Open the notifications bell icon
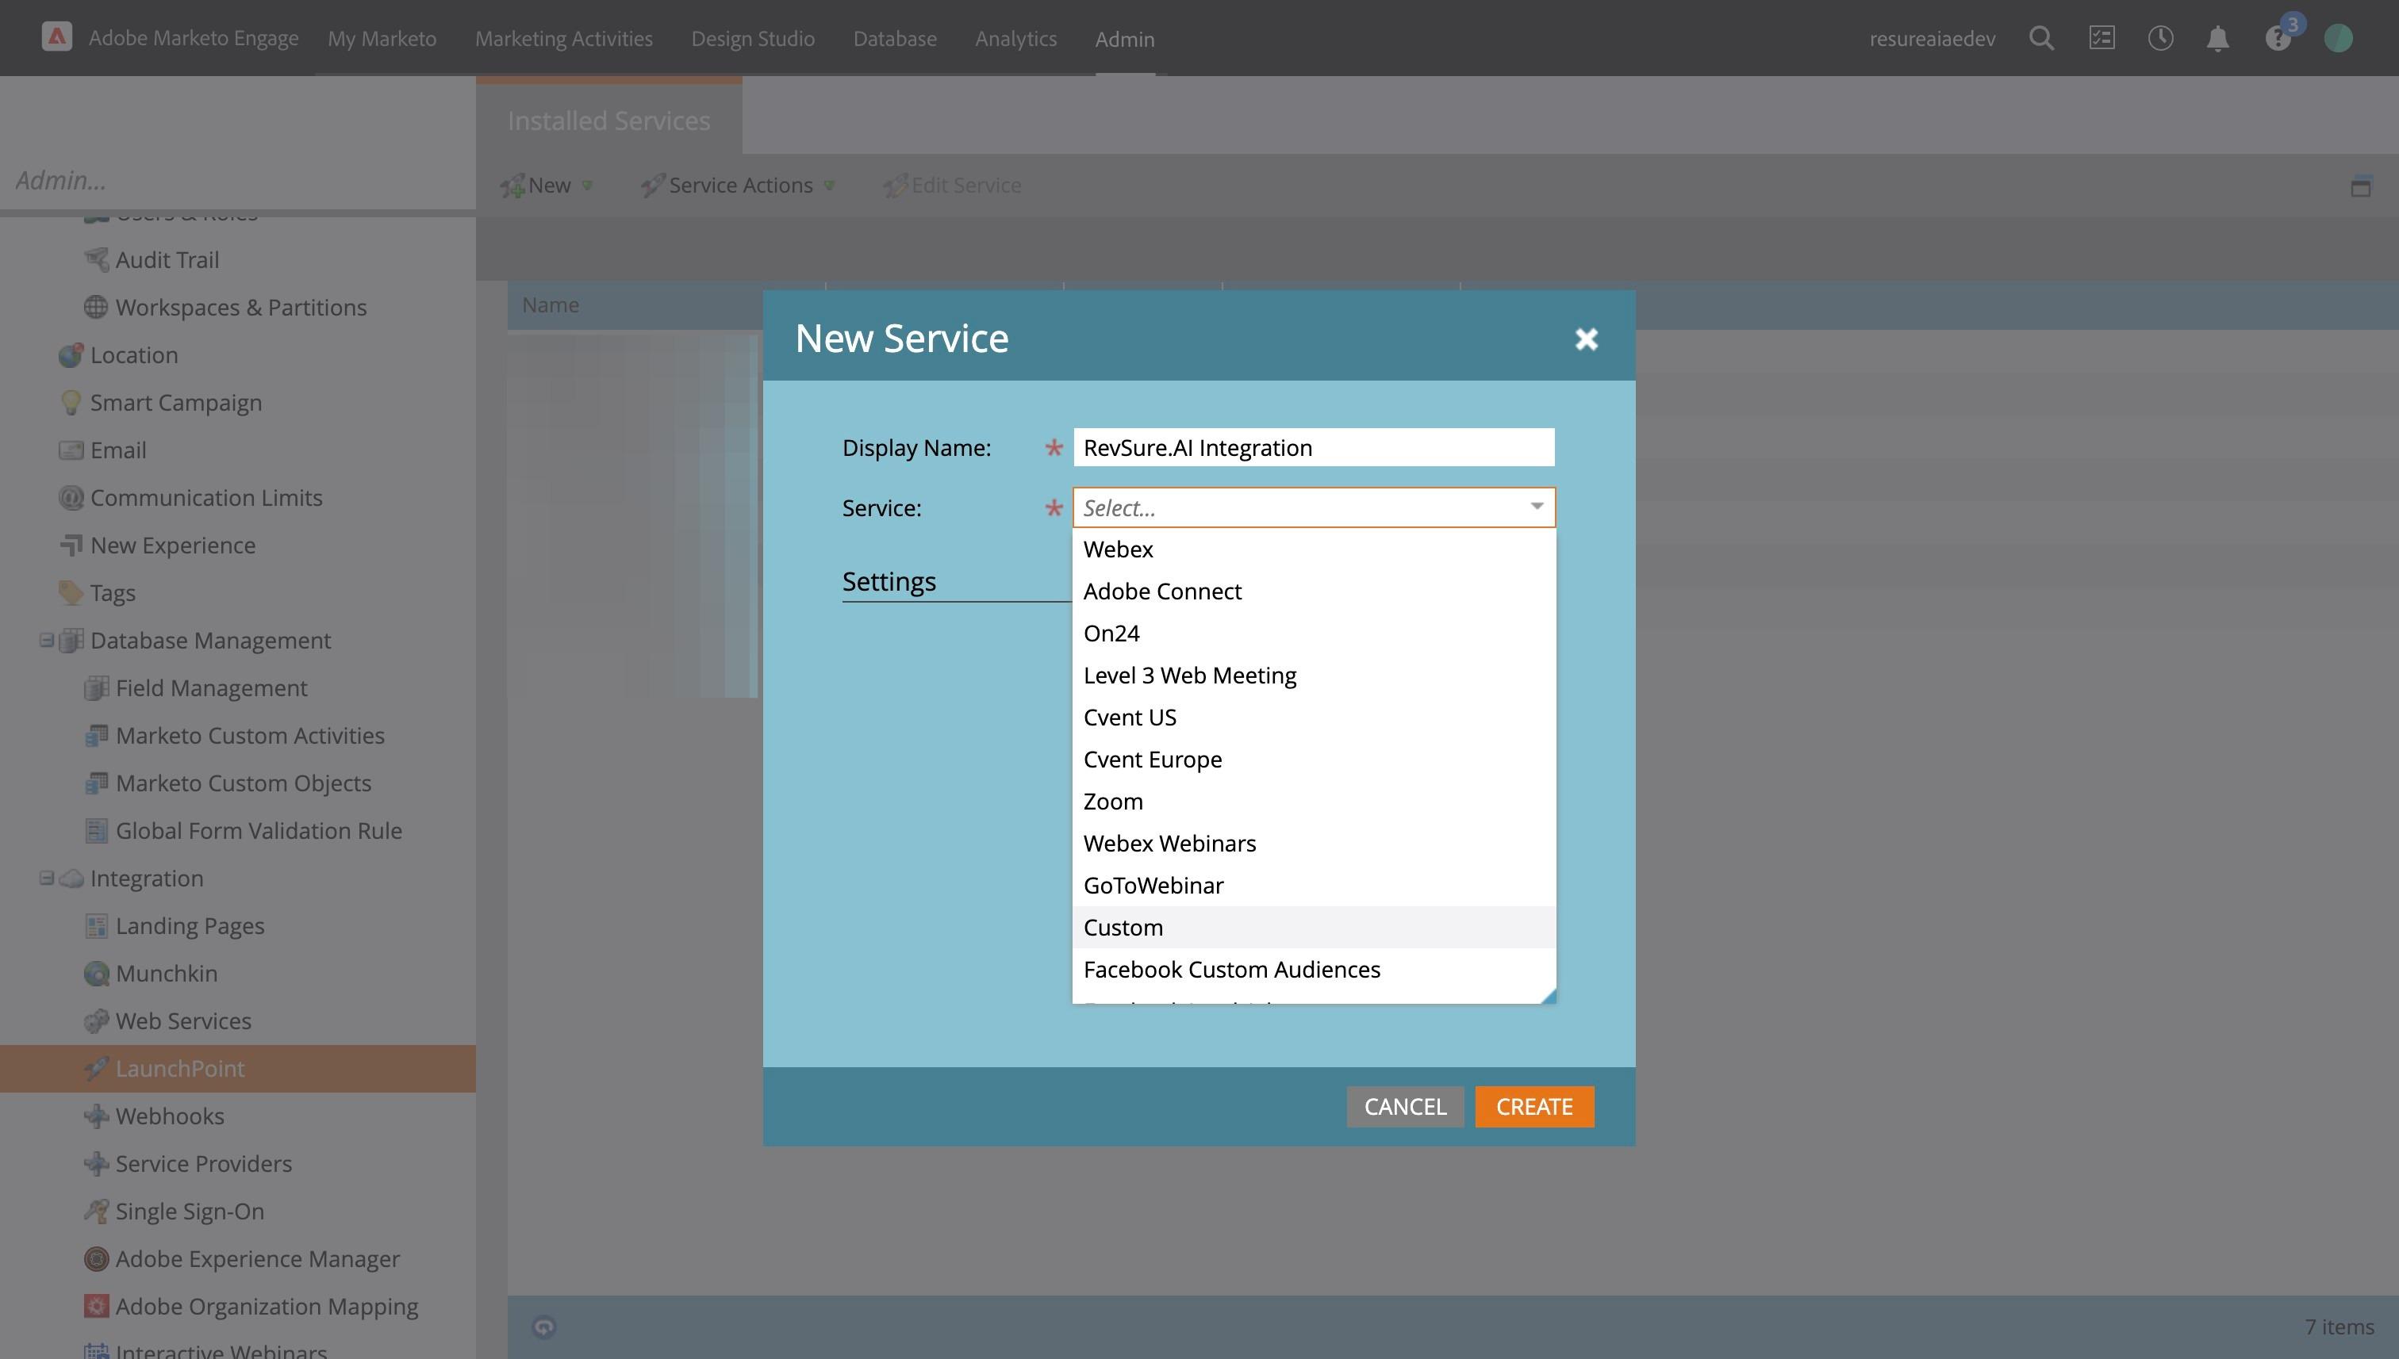The height and width of the screenshot is (1359, 2399). pos(2218,38)
